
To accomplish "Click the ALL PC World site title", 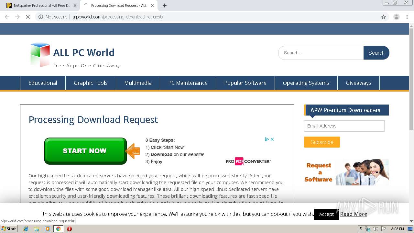I will (x=84, y=52).
